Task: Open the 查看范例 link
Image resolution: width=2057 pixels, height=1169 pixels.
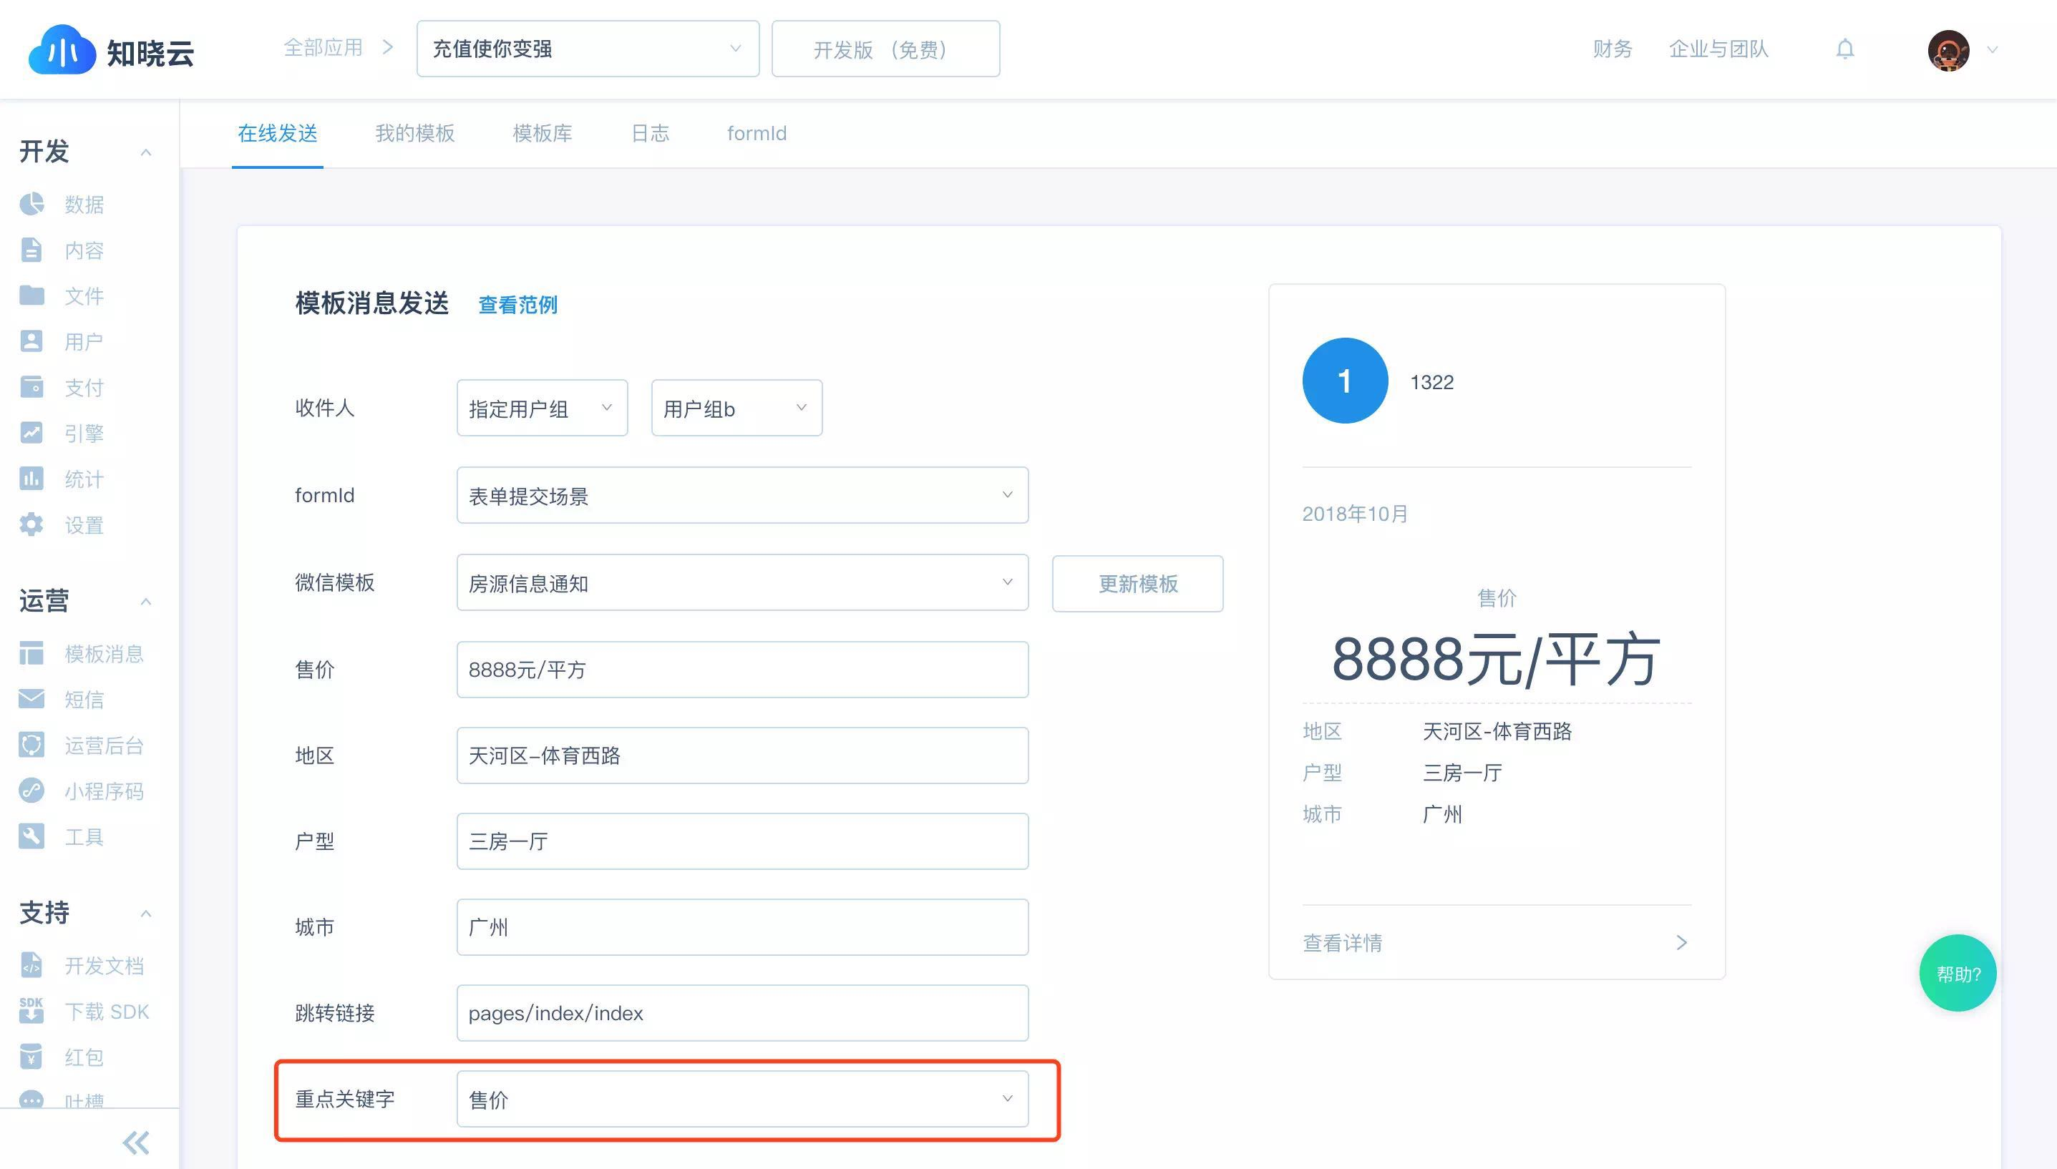Action: click(x=517, y=305)
